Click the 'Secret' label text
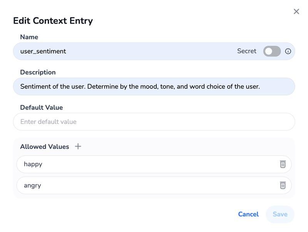Image resolution: width=308 pixels, height=232 pixels. click(246, 51)
